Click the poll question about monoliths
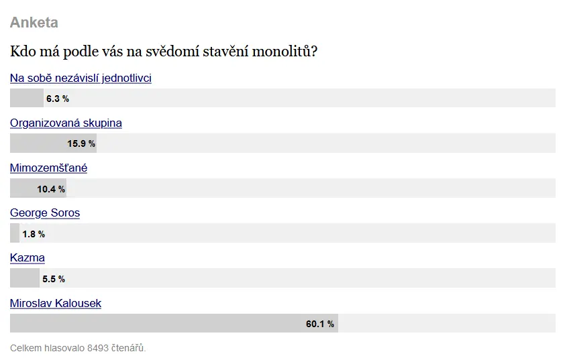565x360 pixels. (x=164, y=52)
